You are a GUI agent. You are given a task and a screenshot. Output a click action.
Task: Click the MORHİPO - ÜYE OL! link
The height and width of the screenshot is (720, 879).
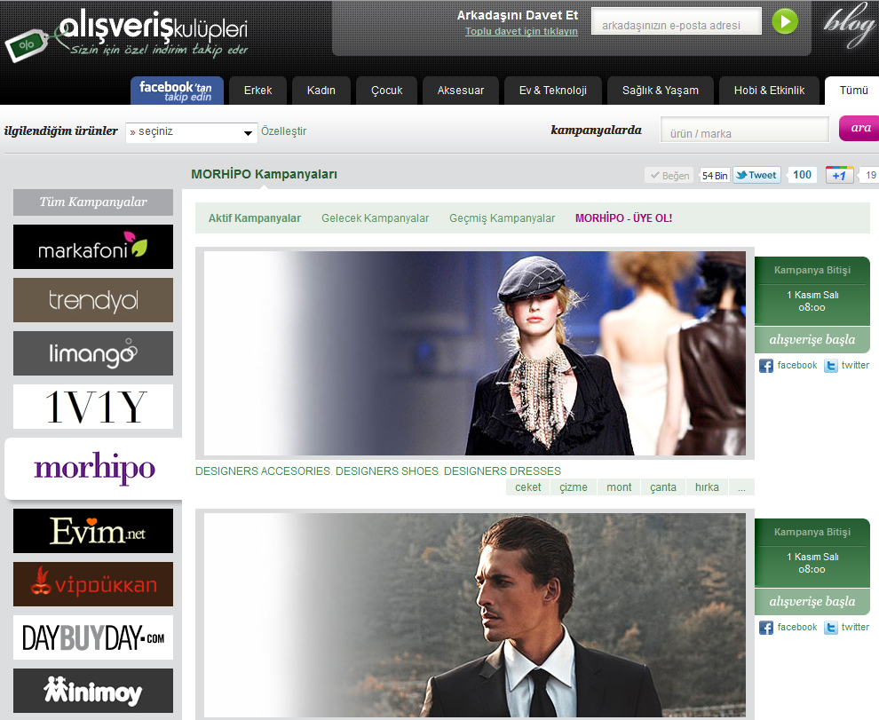coord(624,218)
